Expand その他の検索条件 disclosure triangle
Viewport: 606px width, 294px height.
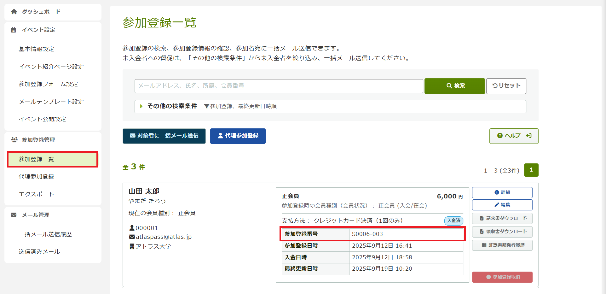141,106
